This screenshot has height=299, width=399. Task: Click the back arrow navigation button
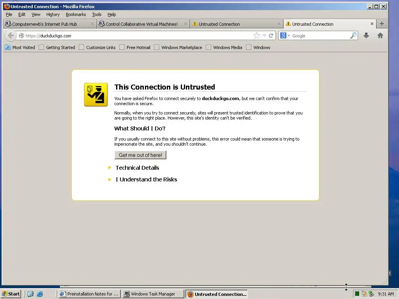click(x=11, y=35)
